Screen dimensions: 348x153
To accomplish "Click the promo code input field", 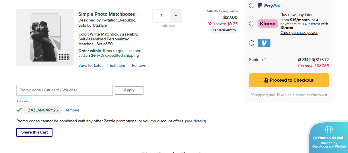I will pyautogui.click(x=65, y=90).
